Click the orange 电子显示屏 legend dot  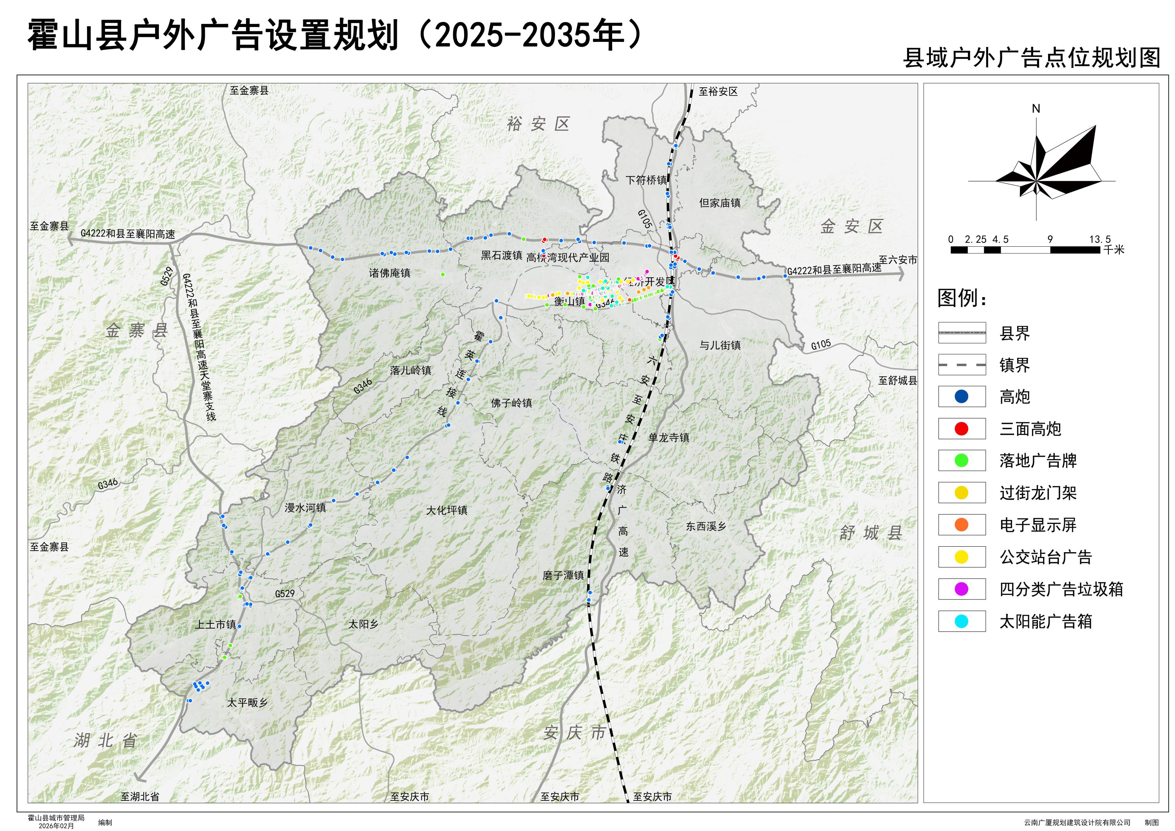click(x=962, y=525)
